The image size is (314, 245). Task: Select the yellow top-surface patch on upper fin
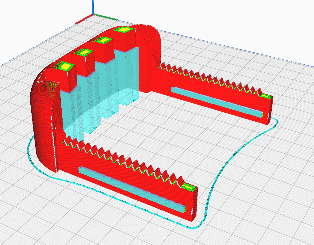point(124,30)
